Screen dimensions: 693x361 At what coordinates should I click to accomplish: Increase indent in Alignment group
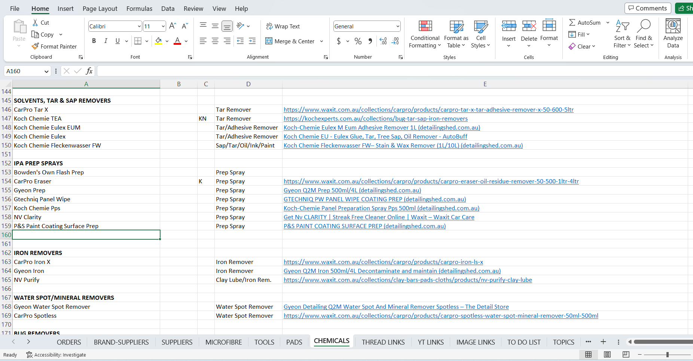[252, 41]
